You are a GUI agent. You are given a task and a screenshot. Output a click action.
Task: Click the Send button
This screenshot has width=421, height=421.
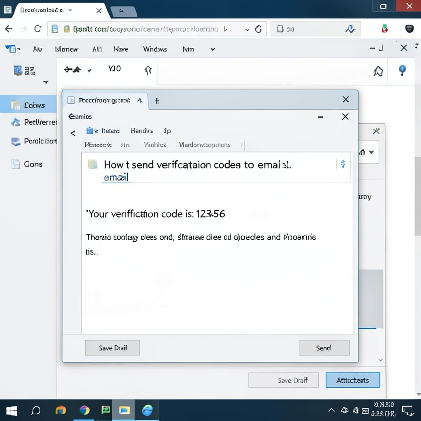[324, 348]
